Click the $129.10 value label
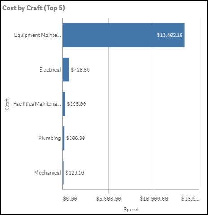This screenshot has height=215, width=208. point(75,173)
